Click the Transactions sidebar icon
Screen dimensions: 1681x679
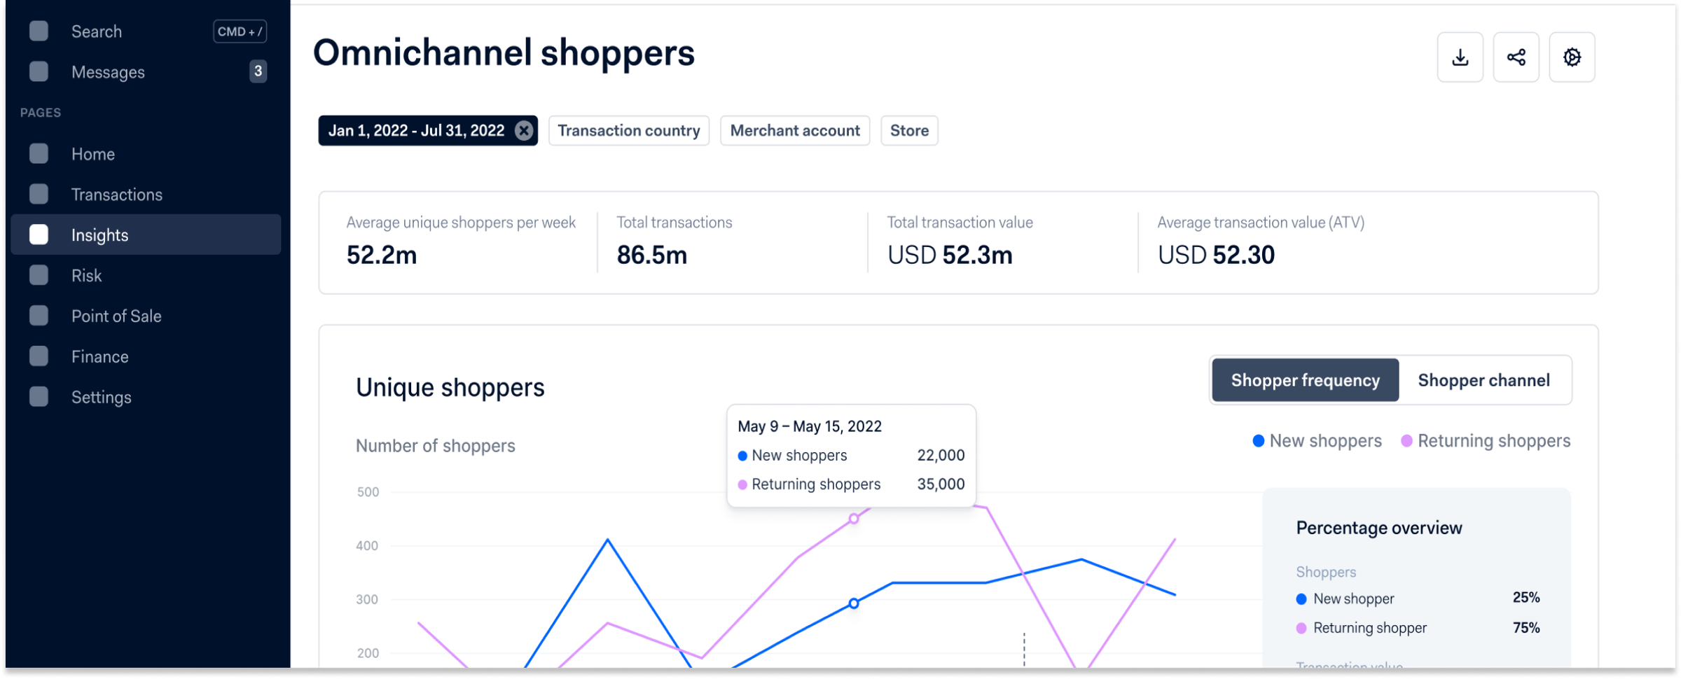click(39, 194)
